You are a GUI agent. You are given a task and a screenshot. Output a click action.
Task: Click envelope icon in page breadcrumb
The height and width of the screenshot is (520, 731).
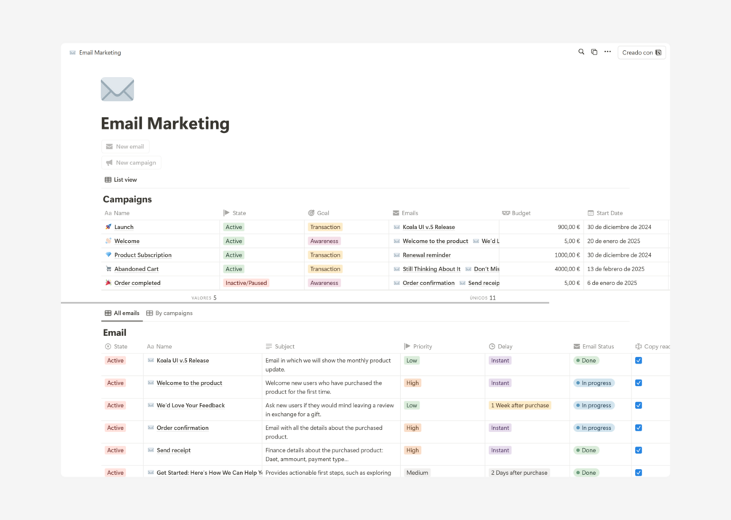[x=73, y=52]
